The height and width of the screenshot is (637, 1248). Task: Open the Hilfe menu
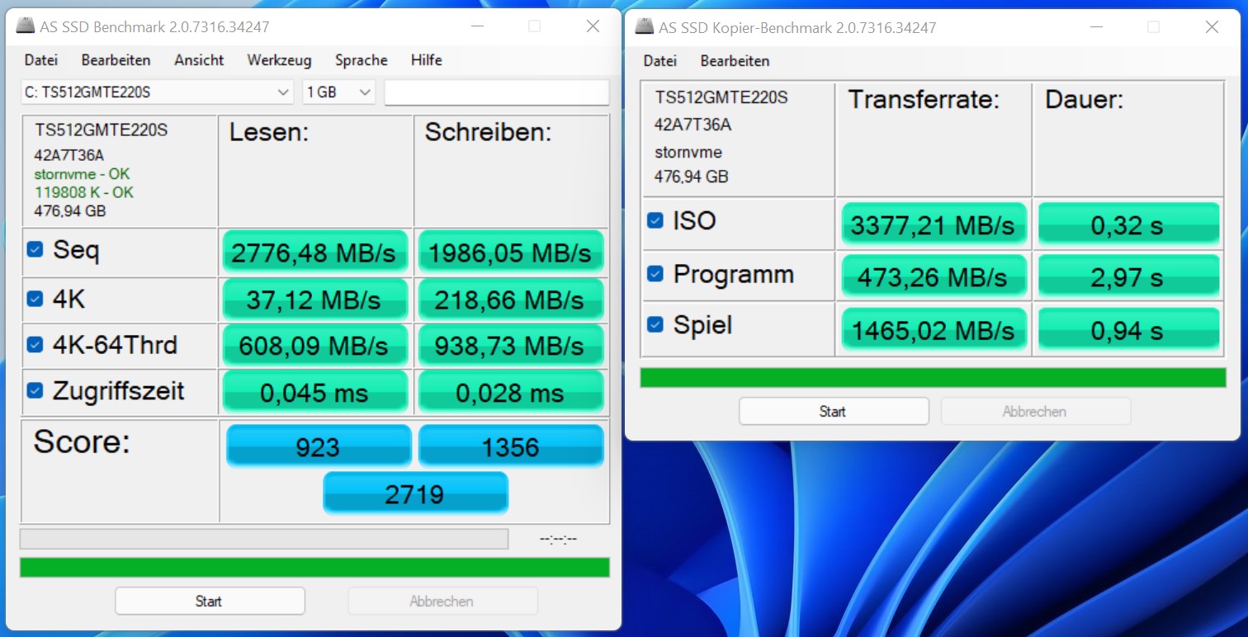427,60
